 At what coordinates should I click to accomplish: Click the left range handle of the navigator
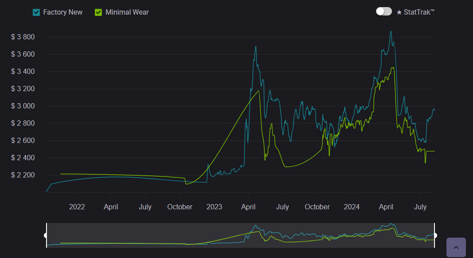click(x=46, y=235)
